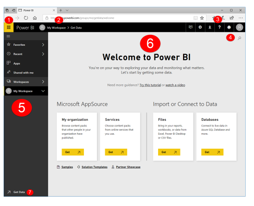Click the Get Data breadcrumb
254x206 pixels.
tap(76, 28)
